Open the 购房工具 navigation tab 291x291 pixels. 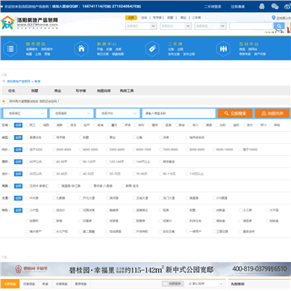127,91
